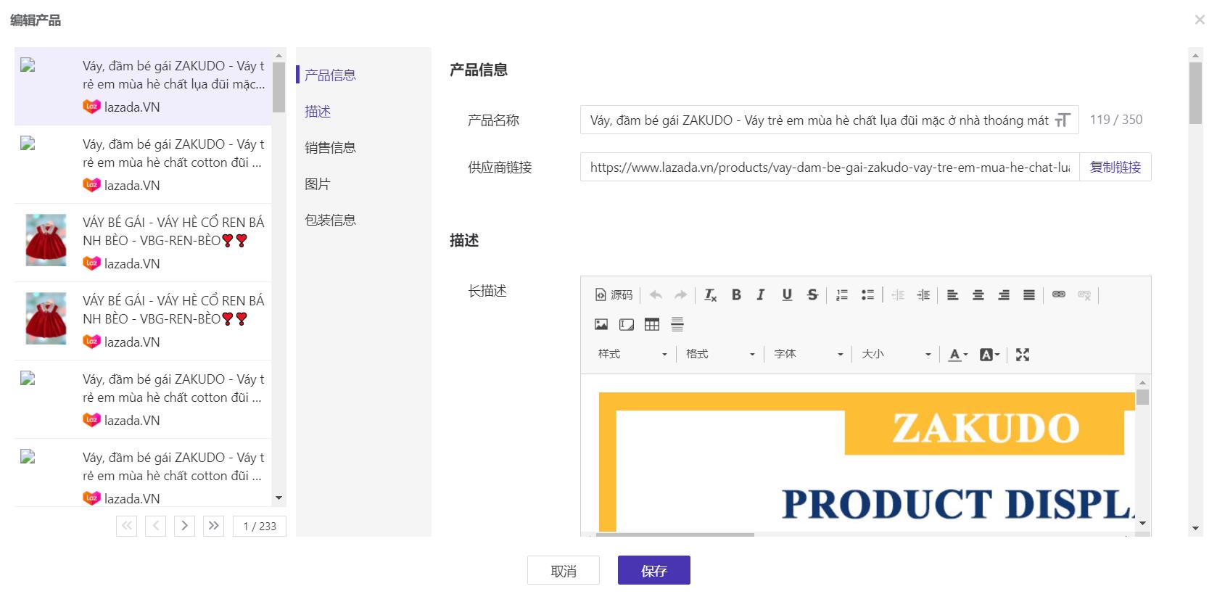The width and height of the screenshot is (1217, 602).
Task: Click the 保存 save button
Action: (654, 571)
